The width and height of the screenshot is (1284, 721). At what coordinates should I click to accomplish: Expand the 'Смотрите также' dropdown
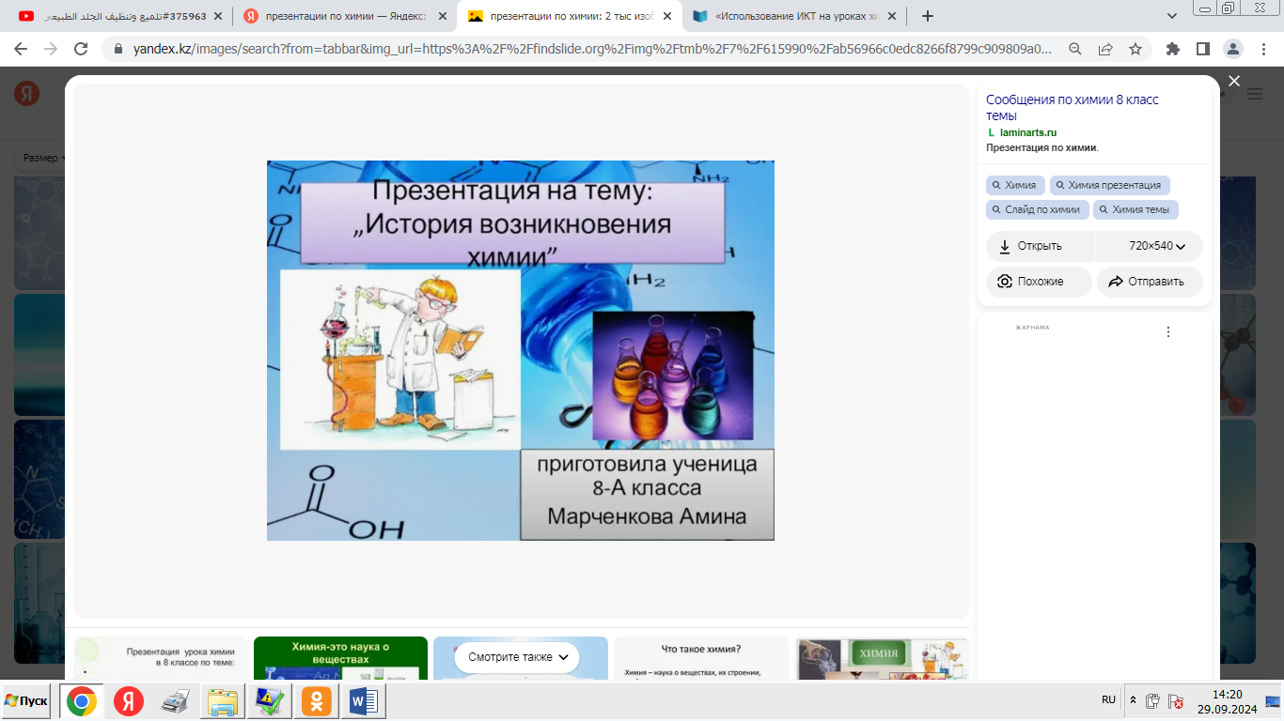point(517,657)
